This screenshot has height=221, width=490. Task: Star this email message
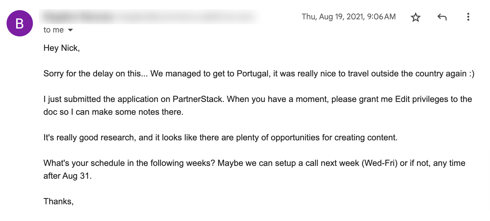(x=416, y=17)
